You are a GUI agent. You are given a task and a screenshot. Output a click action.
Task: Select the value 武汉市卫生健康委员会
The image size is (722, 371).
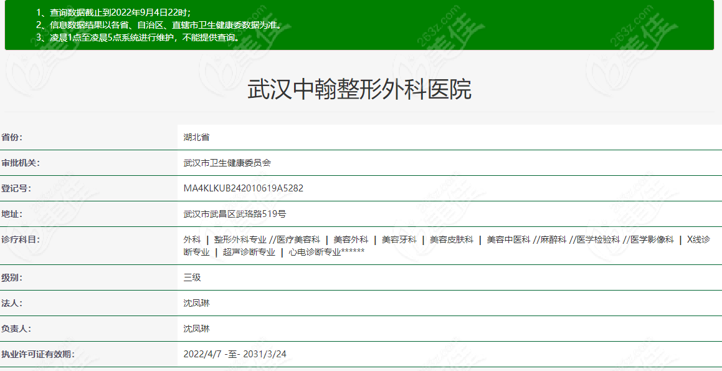point(227,163)
